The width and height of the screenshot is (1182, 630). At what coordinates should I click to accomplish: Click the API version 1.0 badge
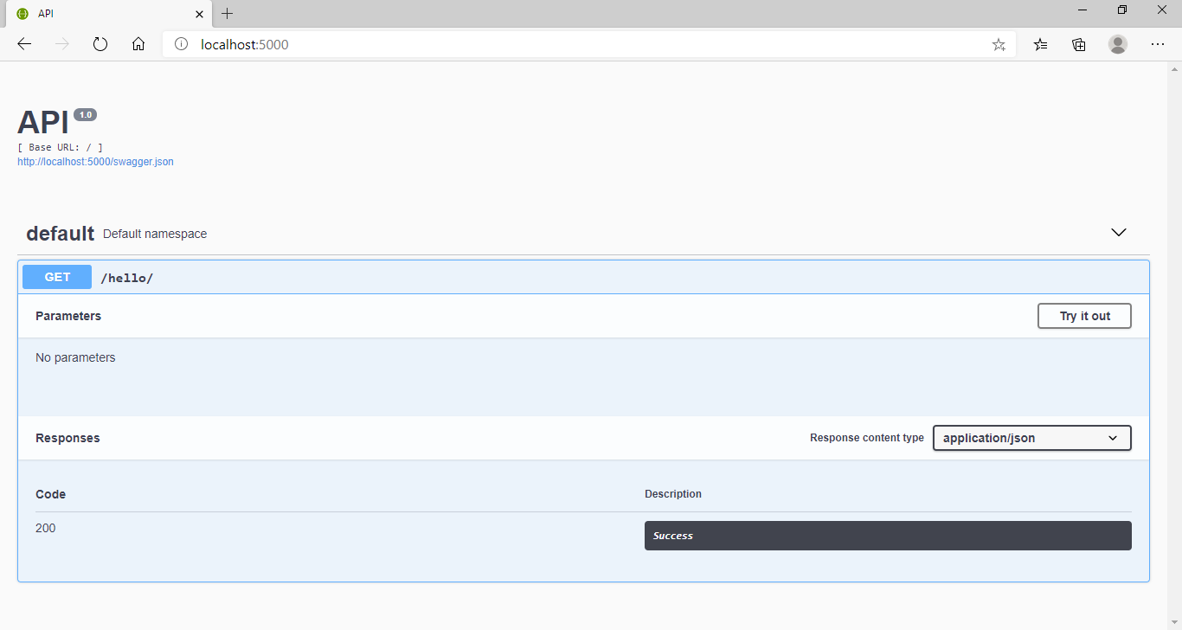pos(85,114)
